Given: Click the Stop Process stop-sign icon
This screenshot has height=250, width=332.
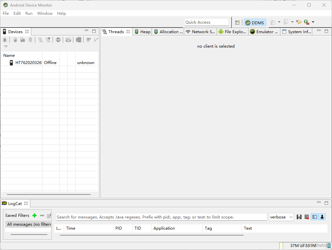Looking at the screenshot, I should pyautogui.click(x=58, y=40).
